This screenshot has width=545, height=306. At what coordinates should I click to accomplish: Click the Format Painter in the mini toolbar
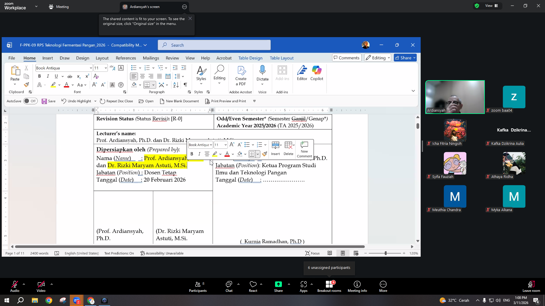tap(265, 154)
